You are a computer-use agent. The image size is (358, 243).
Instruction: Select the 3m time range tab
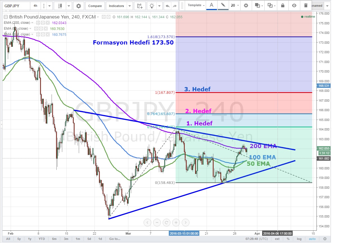(66, 239)
